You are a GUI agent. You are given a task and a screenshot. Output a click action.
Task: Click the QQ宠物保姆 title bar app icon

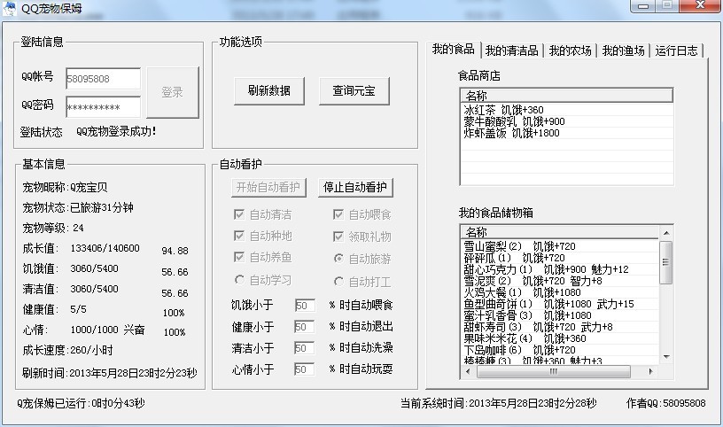(9, 8)
